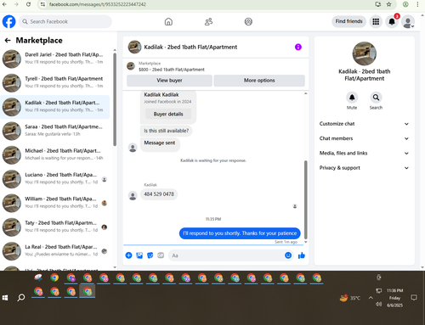The width and height of the screenshot is (425, 325).
Task: Choose a GIF in the composer
Action: 161,255
